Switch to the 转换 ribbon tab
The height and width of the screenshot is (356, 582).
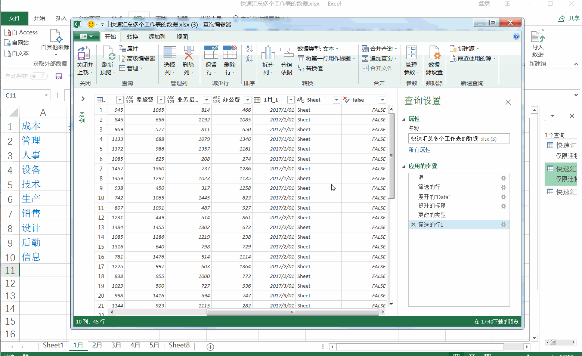click(133, 37)
